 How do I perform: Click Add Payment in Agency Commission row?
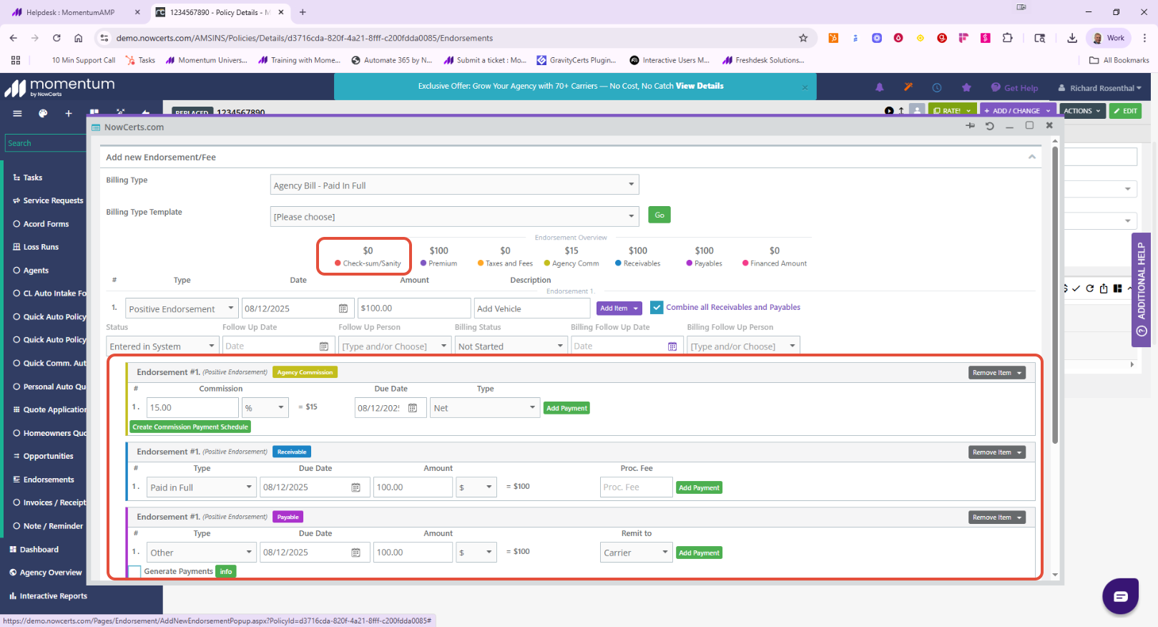tap(566, 408)
